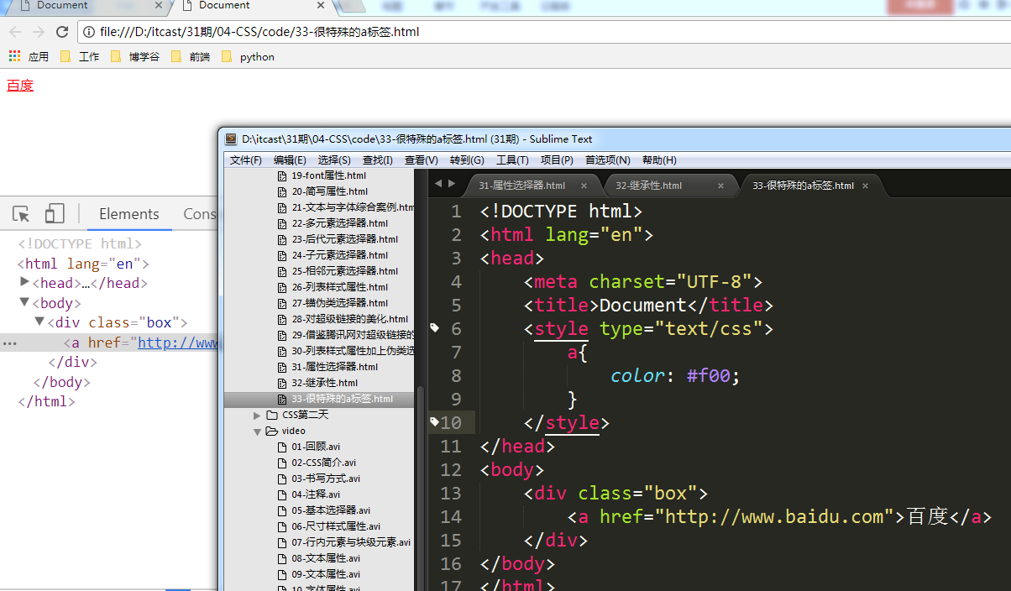Click the href URL in DevTools
The width and height of the screenshot is (1011, 591).
[179, 343]
